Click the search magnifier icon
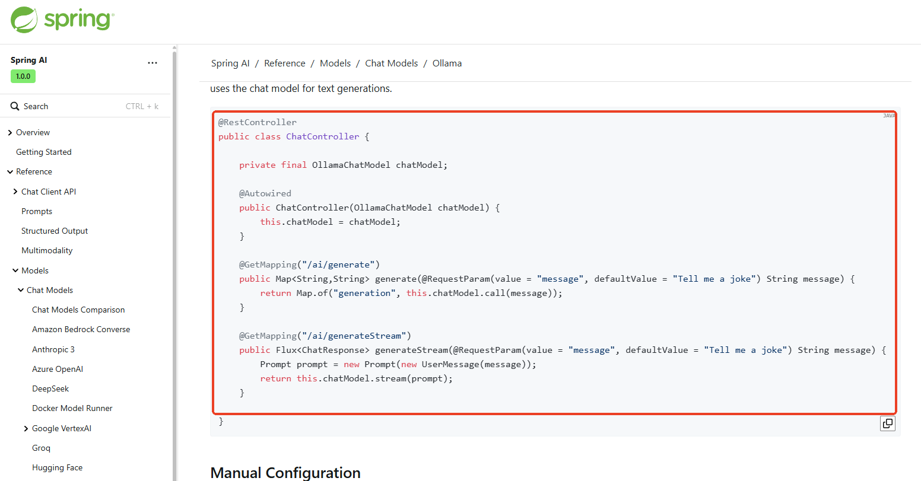 coord(15,106)
